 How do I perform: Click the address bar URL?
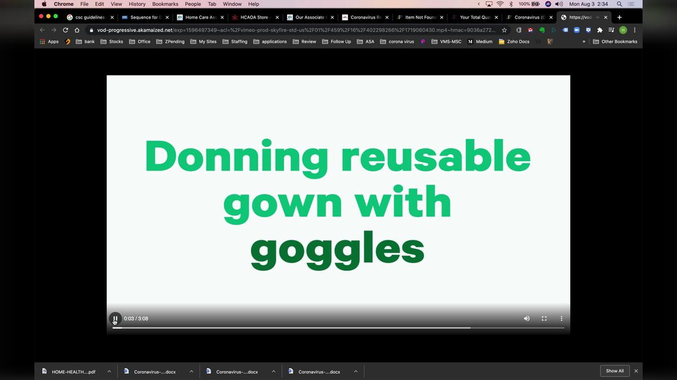point(293,30)
